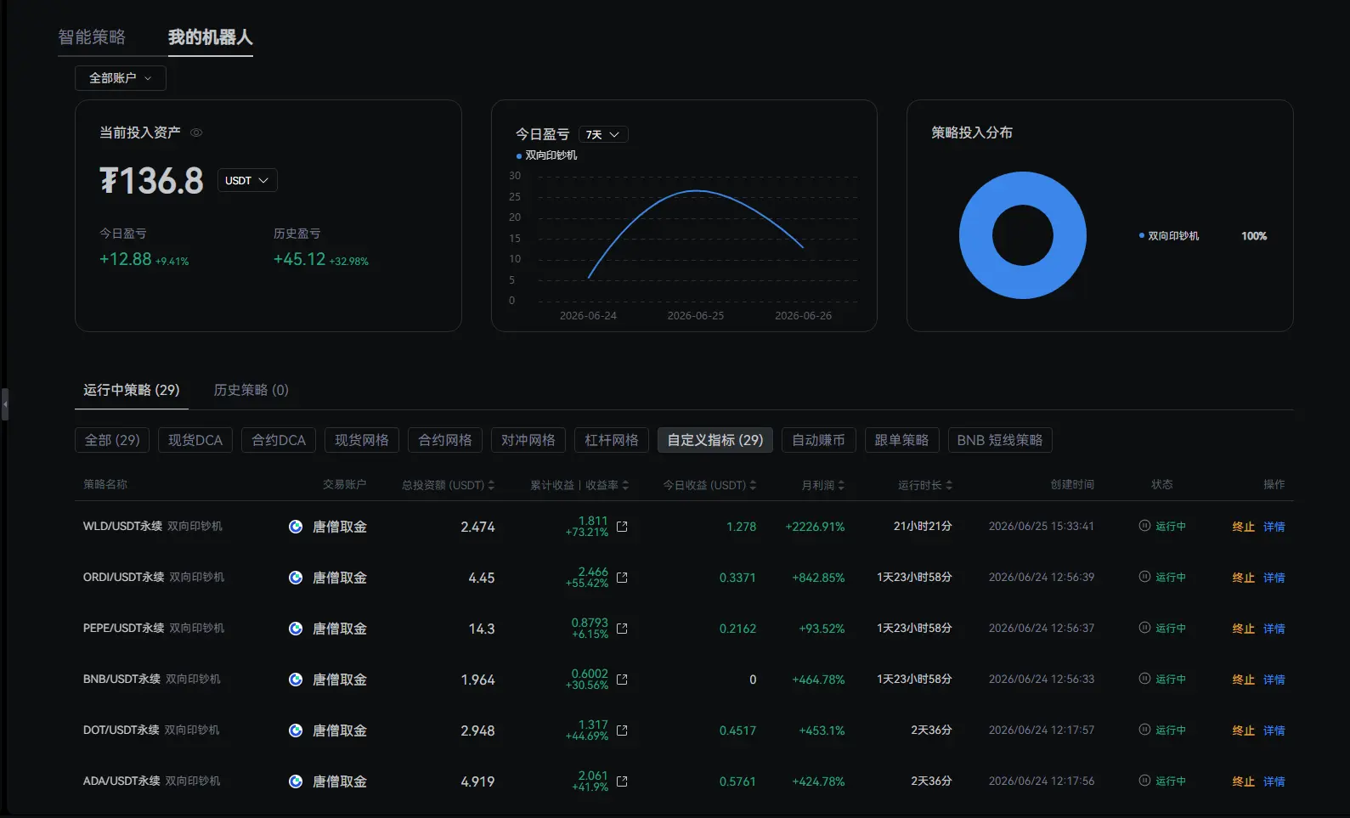Switch to 历史策略 (0) tab
The height and width of the screenshot is (818, 1350).
point(251,390)
